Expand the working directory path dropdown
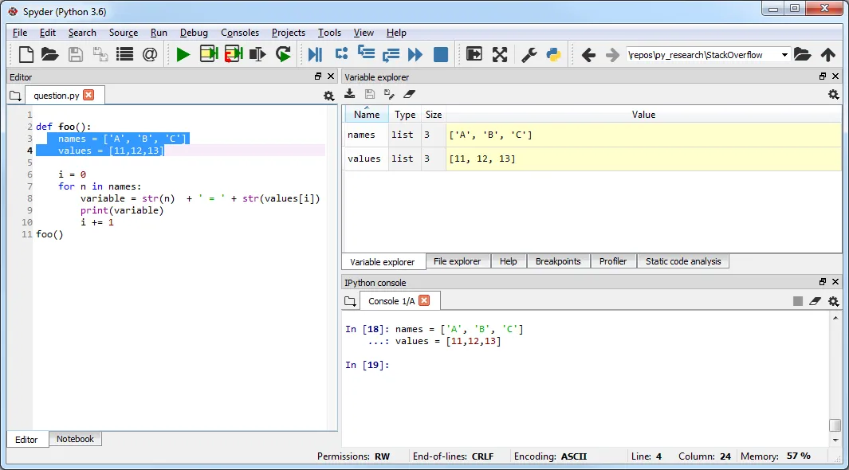The image size is (849, 470). click(x=784, y=55)
